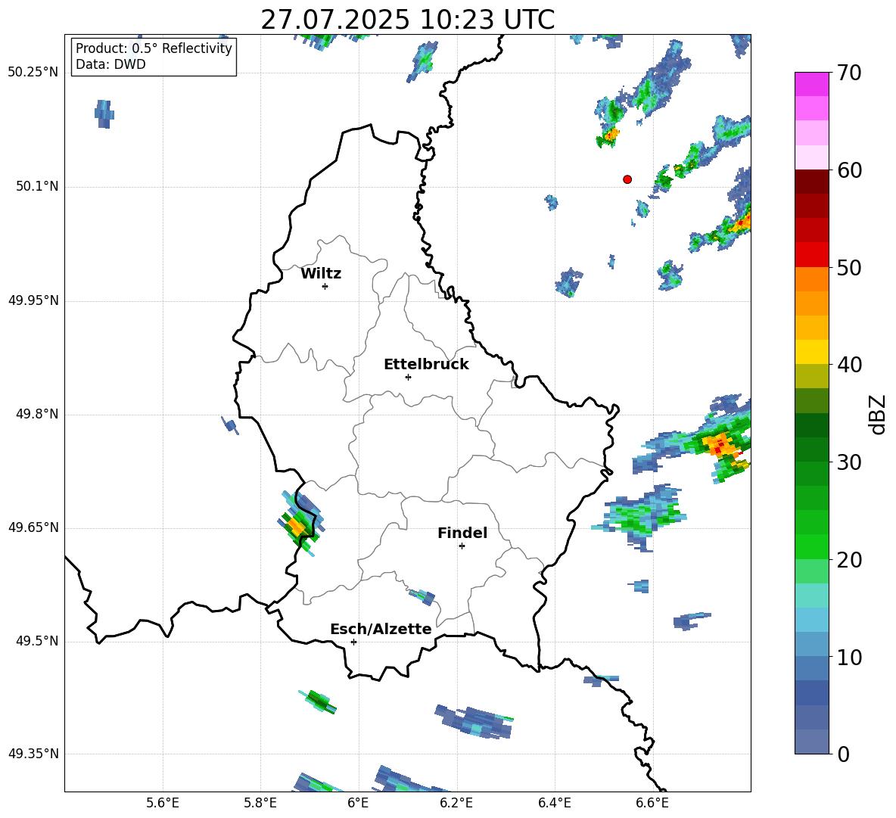This screenshot has width=896, height=818.
Task: Click the 6.2°E longitude label
Action: (x=456, y=803)
